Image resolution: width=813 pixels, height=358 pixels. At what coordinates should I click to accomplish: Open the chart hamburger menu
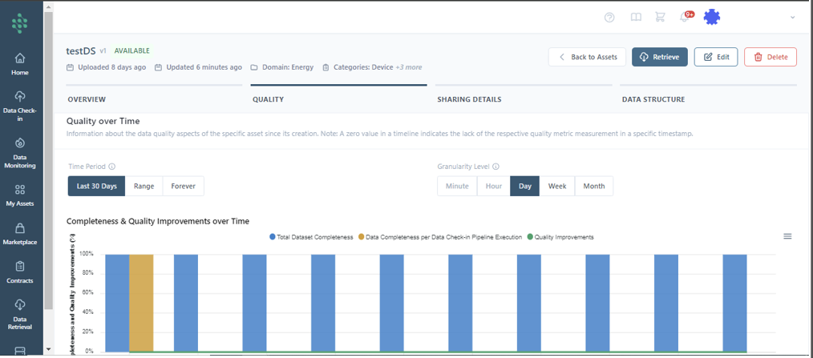(x=787, y=236)
